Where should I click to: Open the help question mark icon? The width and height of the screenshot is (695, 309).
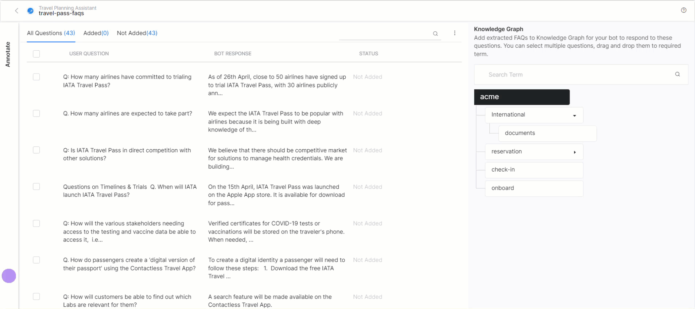tap(683, 10)
